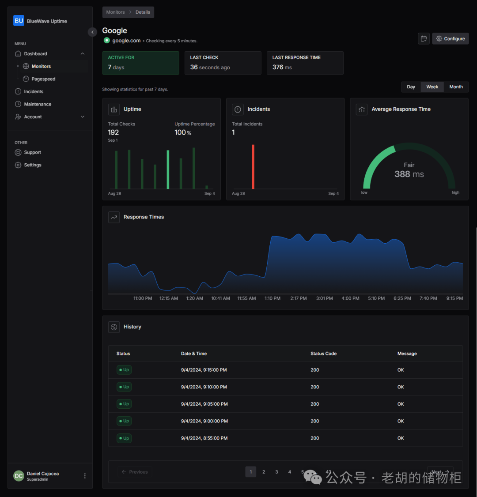This screenshot has width=477, height=497.
Task: Click the Up badge for 9:00:00 PM
Action: pos(124,421)
